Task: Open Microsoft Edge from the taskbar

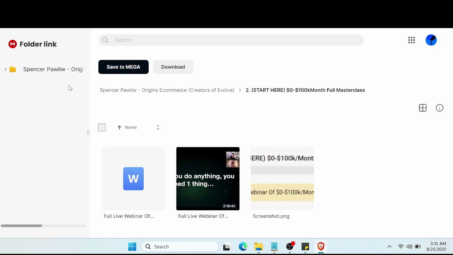Action: [243, 246]
